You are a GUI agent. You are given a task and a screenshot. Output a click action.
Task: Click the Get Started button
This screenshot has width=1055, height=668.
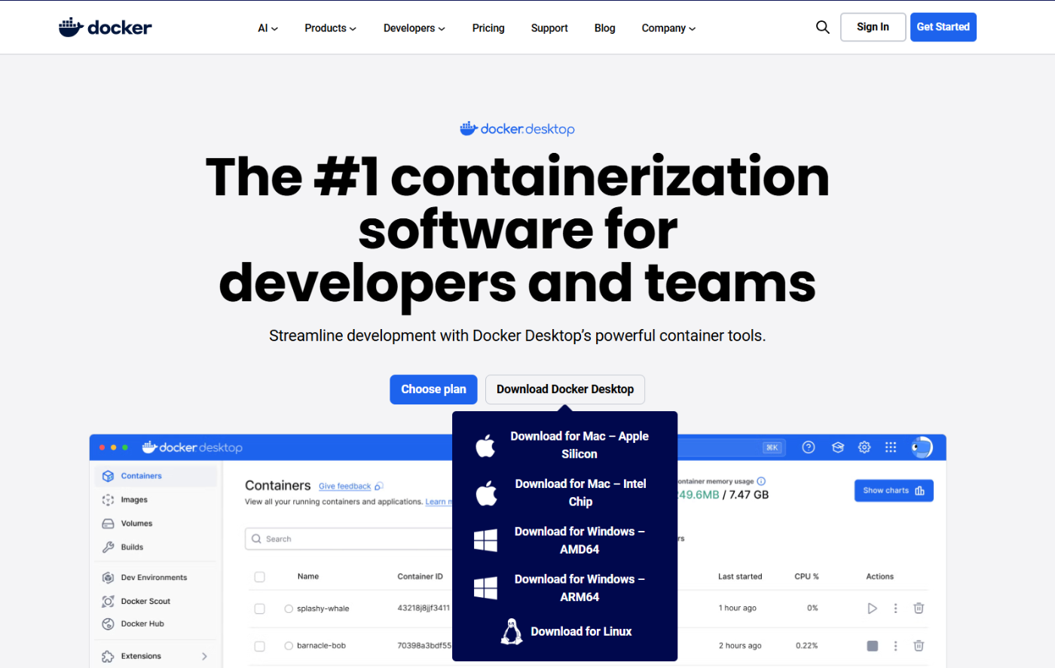tap(943, 27)
